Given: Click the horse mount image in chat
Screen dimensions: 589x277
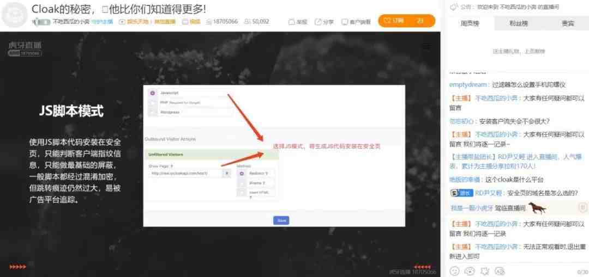Looking at the screenshot, I should (x=537, y=207).
